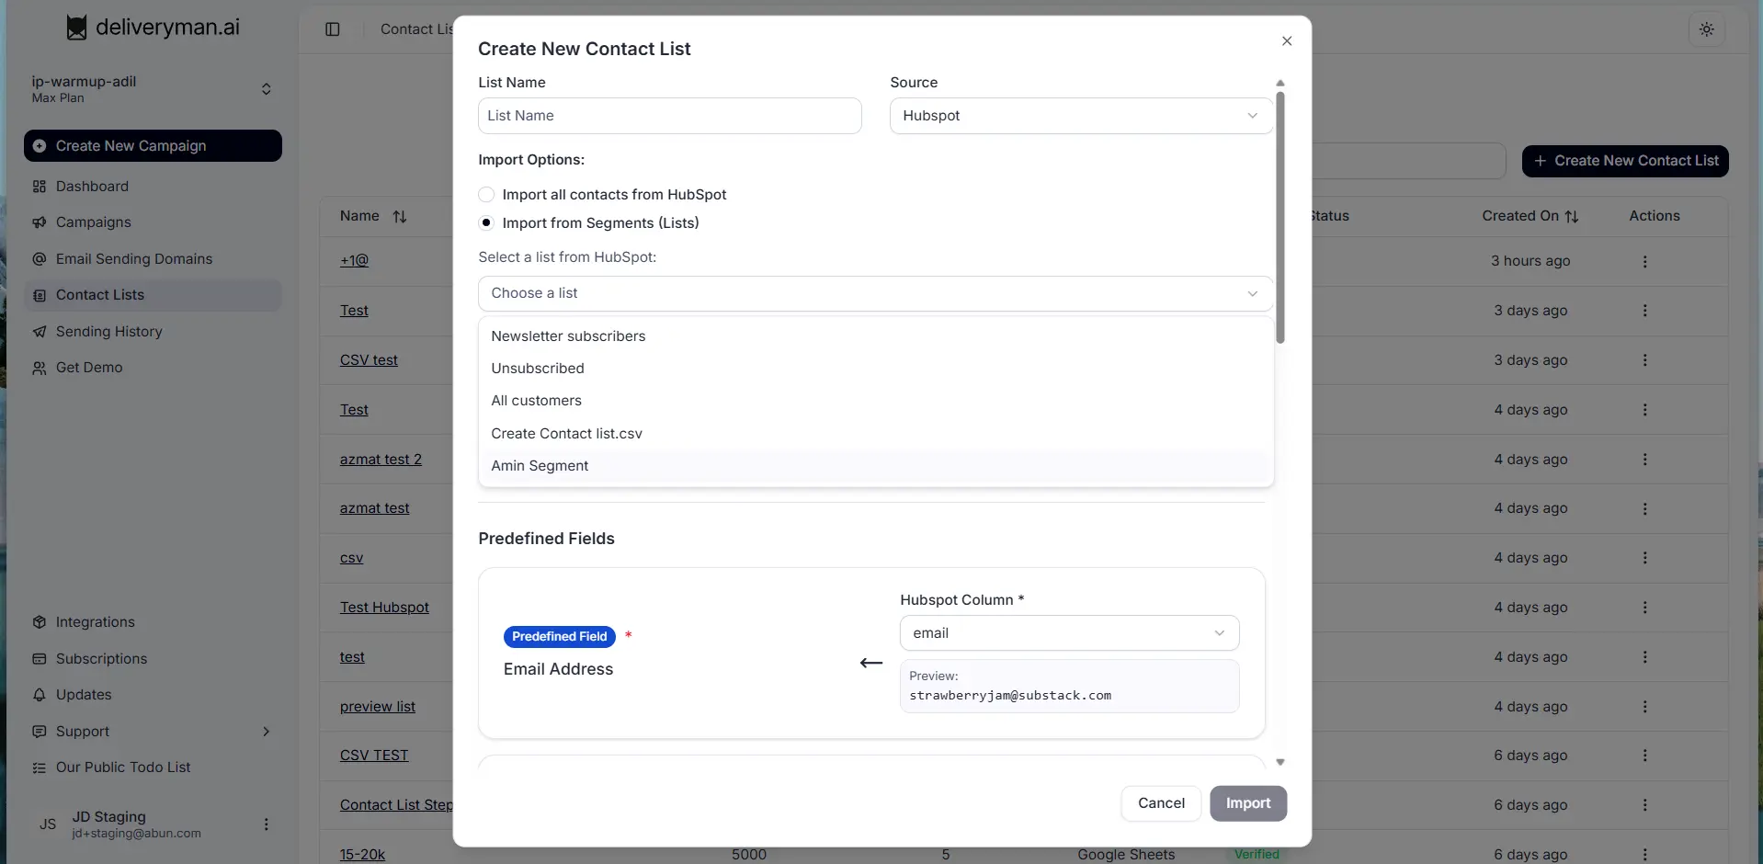The width and height of the screenshot is (1763, 864).
Task: Close the Create New Contact List dialog
Action: click(1286, 41)
